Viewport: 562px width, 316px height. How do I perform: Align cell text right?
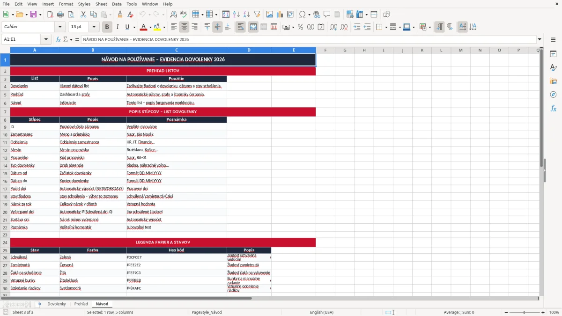[x=194, y=27]
